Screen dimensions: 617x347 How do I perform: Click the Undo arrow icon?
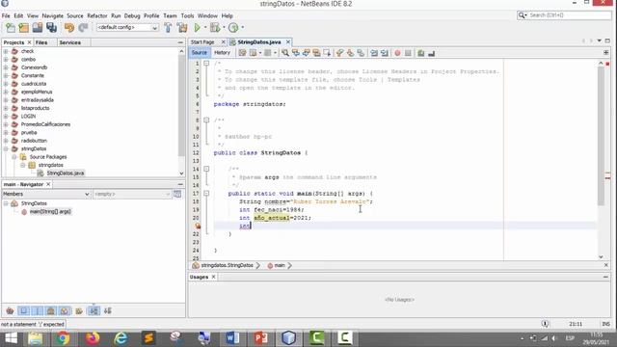click(69, 28)
